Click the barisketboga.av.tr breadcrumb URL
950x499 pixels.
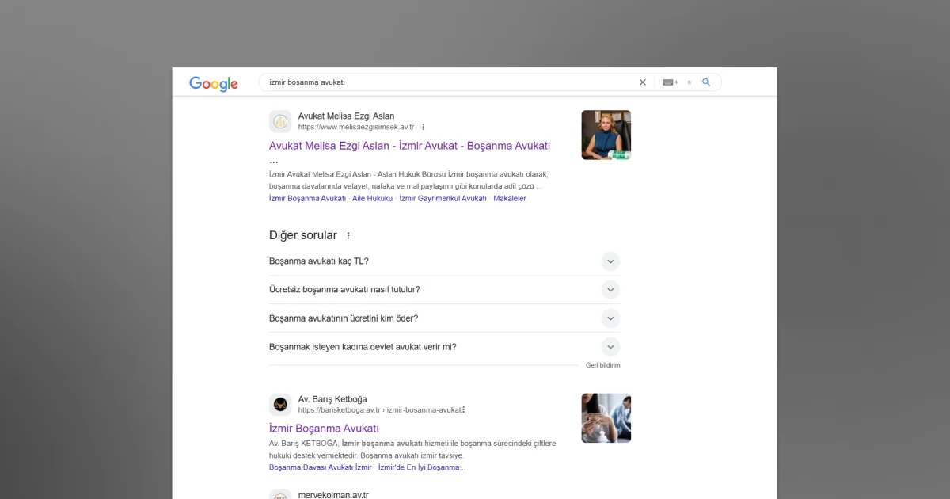[x=380, y=410]
